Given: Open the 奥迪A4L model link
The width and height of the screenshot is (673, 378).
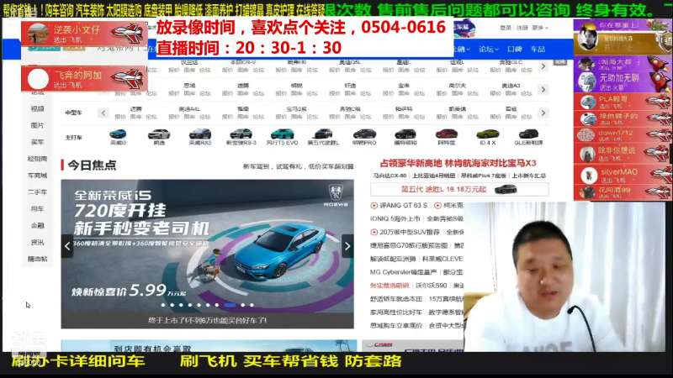Looking at the screenshot, I should 189,109.
